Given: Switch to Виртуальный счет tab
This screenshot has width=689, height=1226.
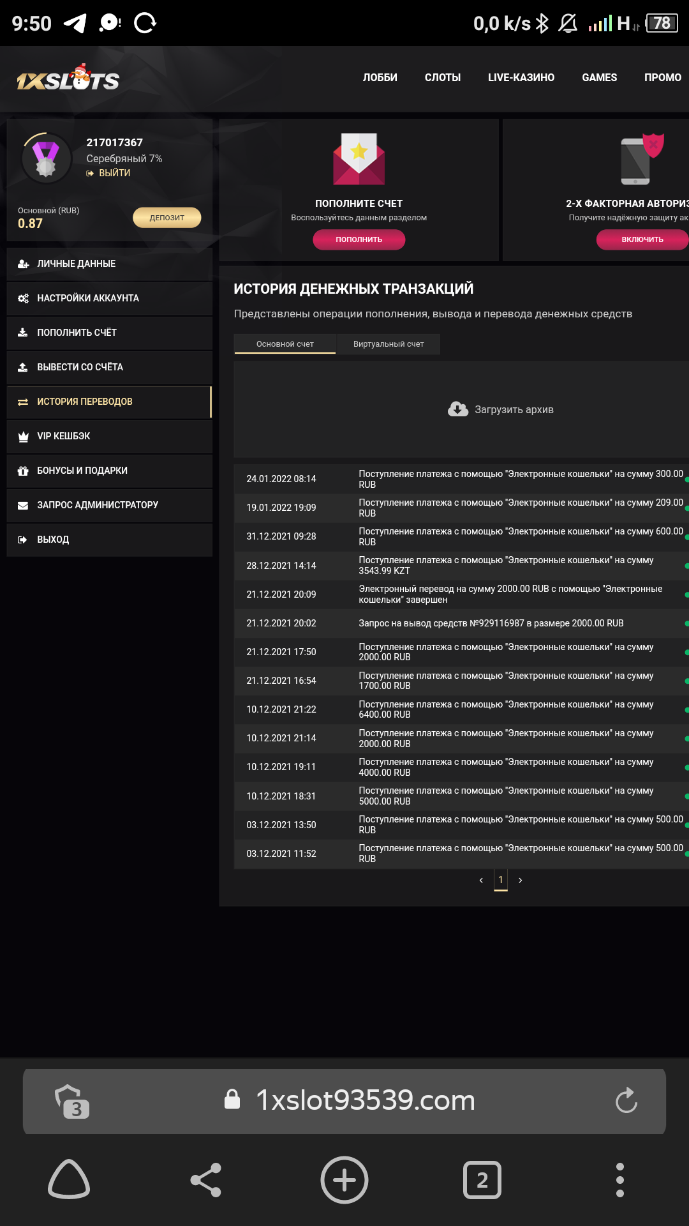Looking at the screenshot, I should 388,344.
